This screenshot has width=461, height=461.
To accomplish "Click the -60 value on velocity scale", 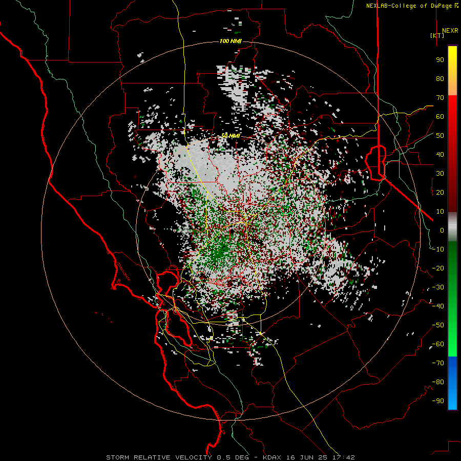I will (x=438, y=344).
